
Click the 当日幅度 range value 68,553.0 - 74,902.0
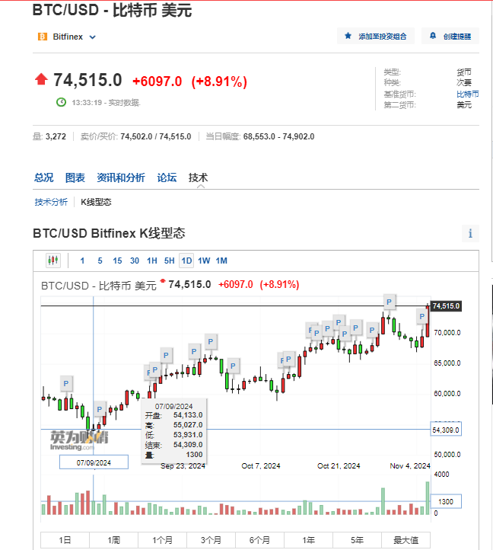pyautogui.click(x=279, y=136)
